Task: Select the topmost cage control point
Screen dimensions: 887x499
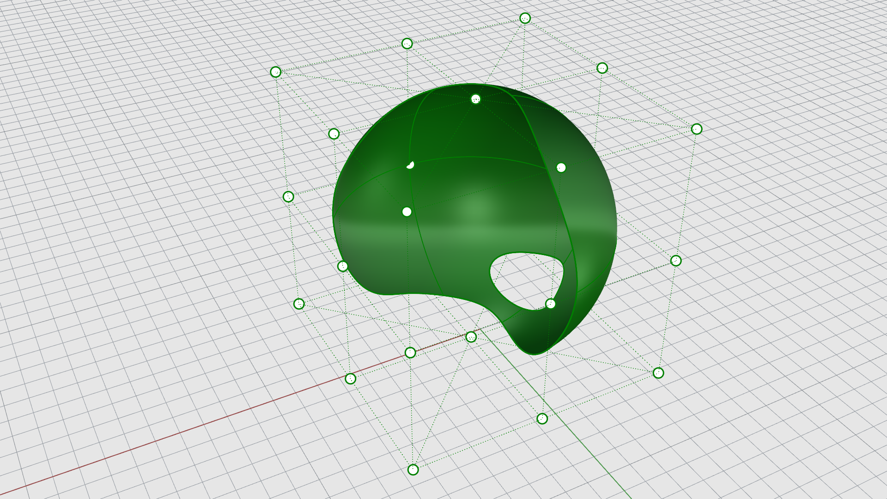Action: point(525,18)
